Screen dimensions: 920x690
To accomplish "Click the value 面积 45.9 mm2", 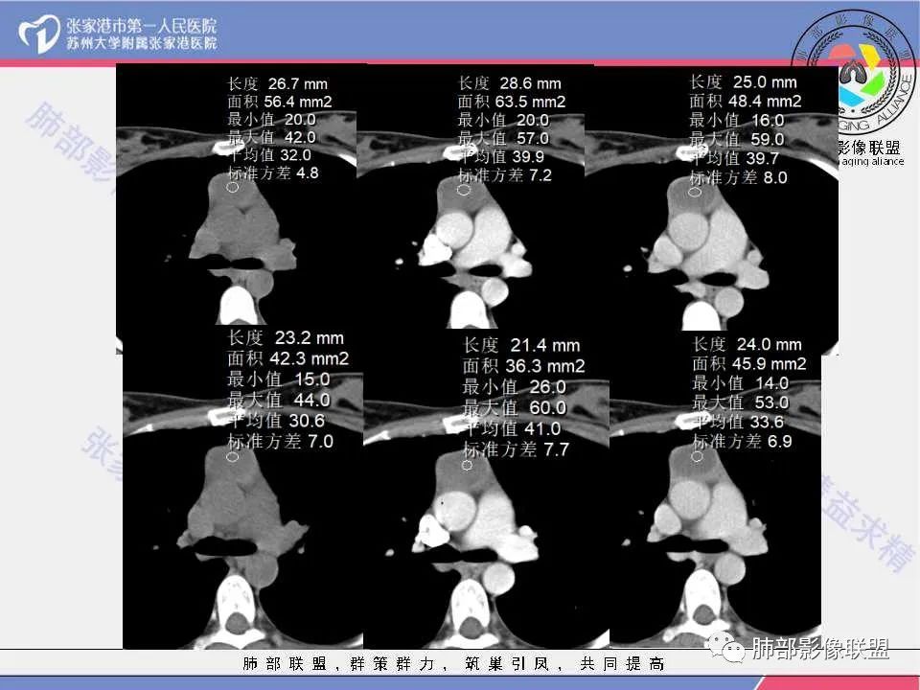I will [749, 364].
